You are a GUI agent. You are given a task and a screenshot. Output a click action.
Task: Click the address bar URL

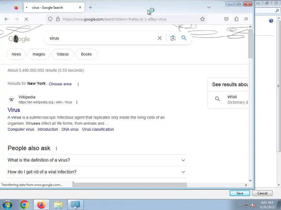(114, 19)
